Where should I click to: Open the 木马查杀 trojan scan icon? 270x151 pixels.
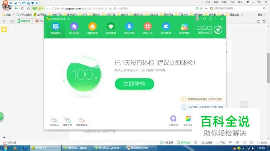(x=74, y=29)
